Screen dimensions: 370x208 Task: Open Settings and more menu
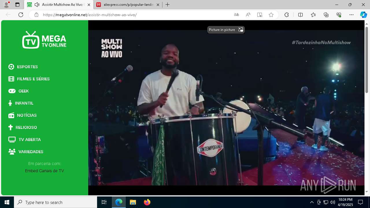click(x=351, y=15)
